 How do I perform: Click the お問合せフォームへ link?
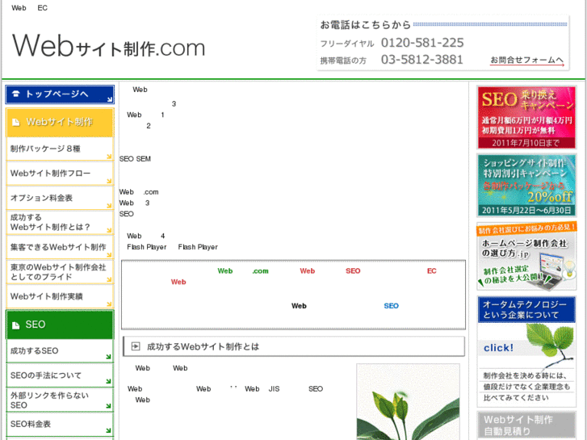click(x=527, y=61)
